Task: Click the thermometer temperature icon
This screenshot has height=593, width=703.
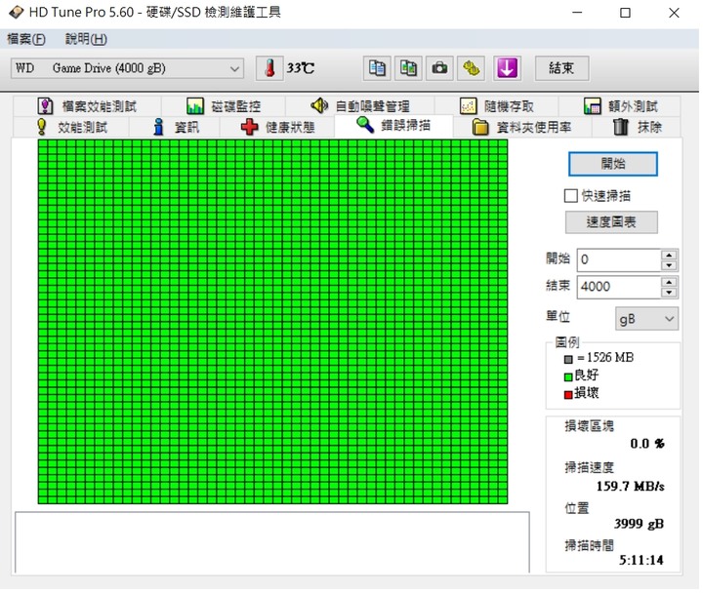Action: [269, 68]
